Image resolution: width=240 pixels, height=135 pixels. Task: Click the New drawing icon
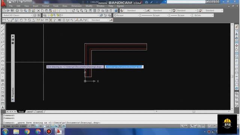tap(4, 10)
